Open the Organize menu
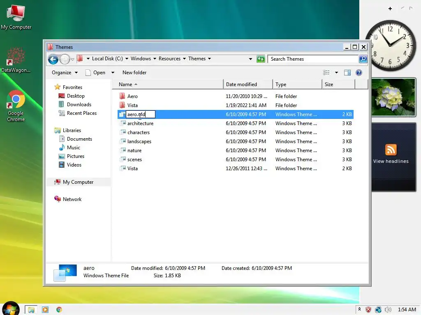This screenshot has width=421, height=315. pyautogui.click(x=65, y=73)
